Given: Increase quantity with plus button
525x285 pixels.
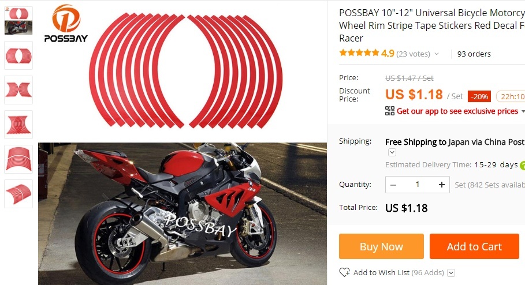Looking at the screenshot, I should pyautogui.click(x=442, y=185).
